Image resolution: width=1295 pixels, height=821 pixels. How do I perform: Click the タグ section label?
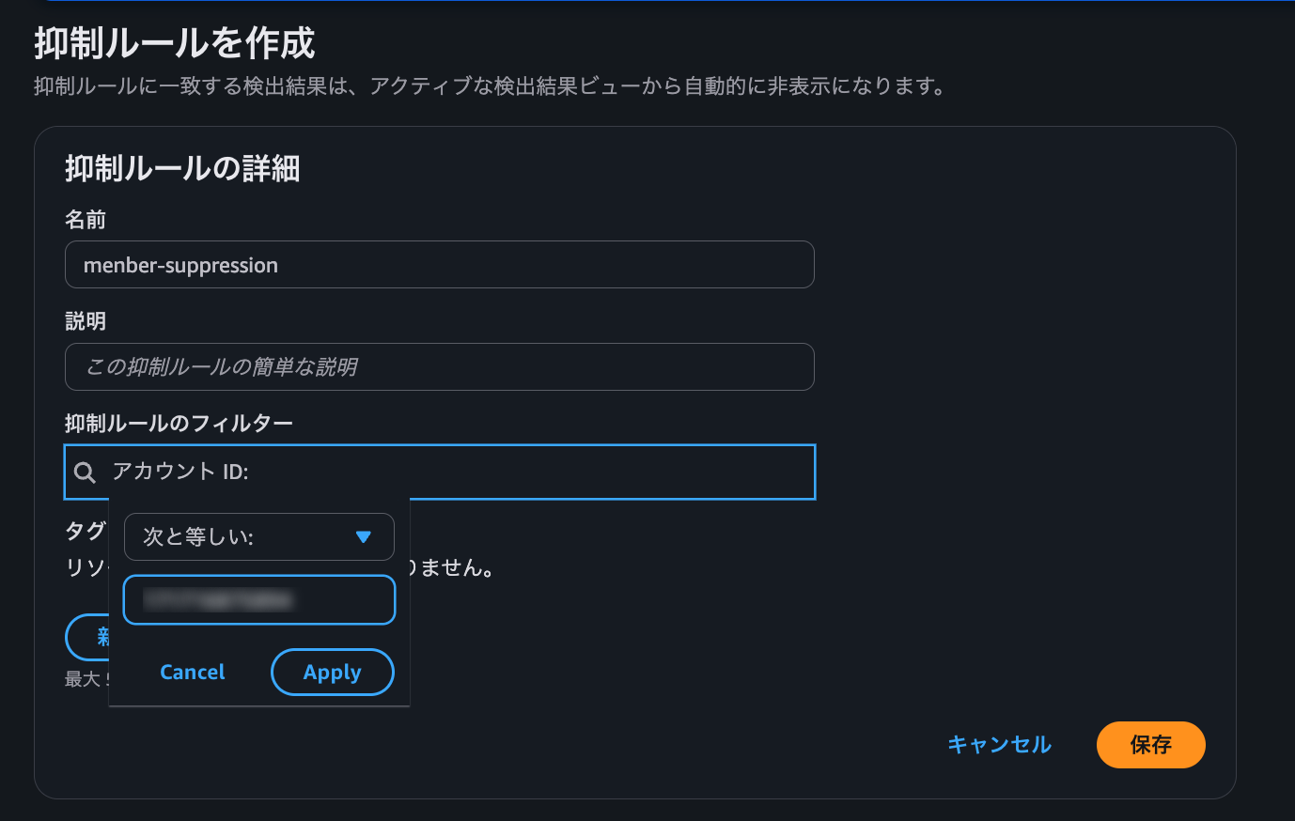click(84, 531)
